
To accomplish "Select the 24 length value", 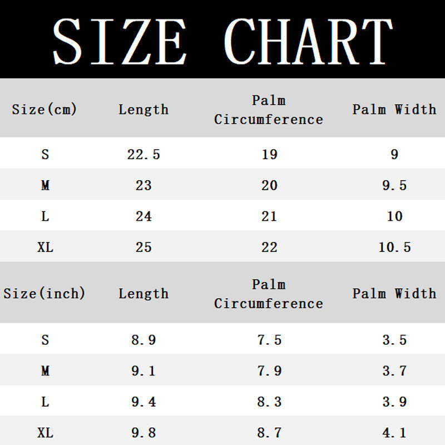I will coord(144,216).
